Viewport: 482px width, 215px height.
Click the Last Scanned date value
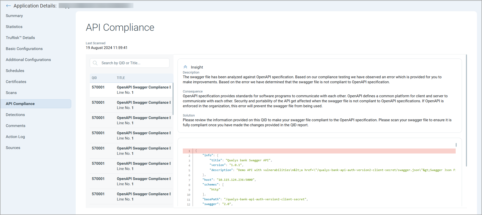107,48
